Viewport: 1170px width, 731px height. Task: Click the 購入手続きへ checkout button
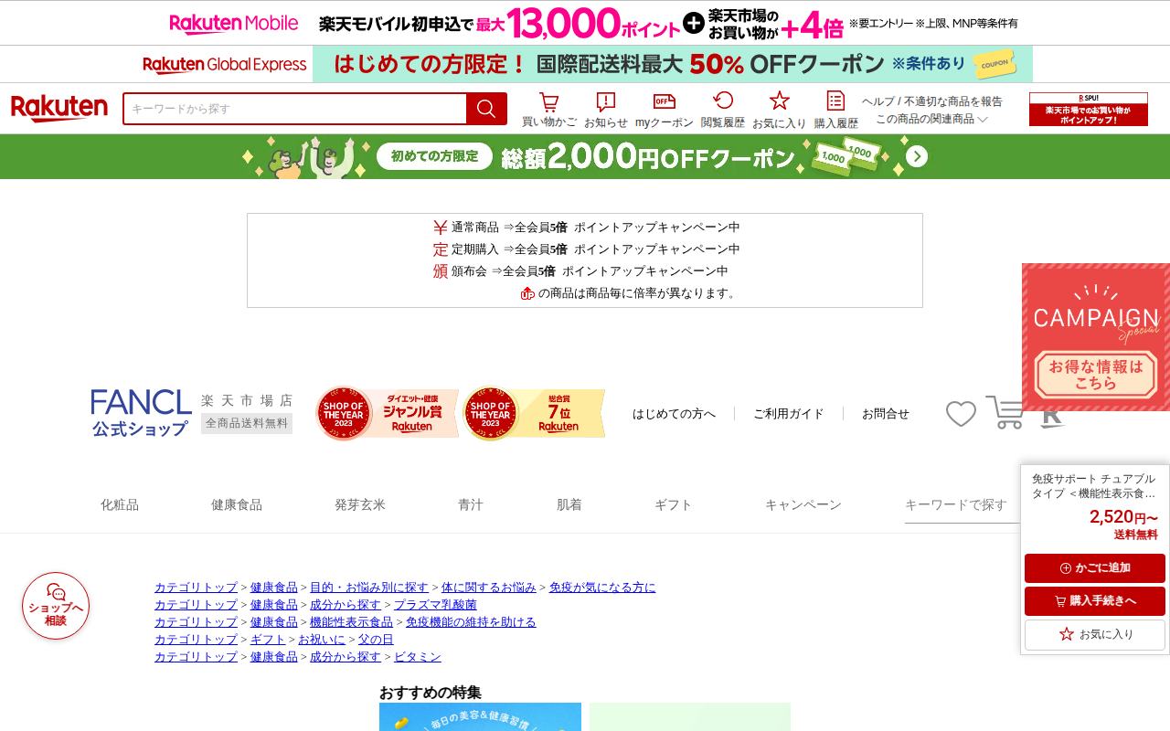(x=1095, y=601)
